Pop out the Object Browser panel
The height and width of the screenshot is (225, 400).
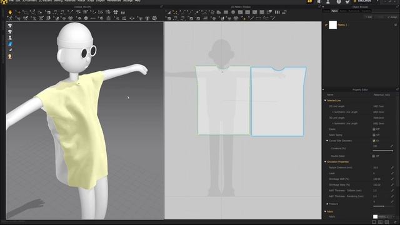coord(397,7)
